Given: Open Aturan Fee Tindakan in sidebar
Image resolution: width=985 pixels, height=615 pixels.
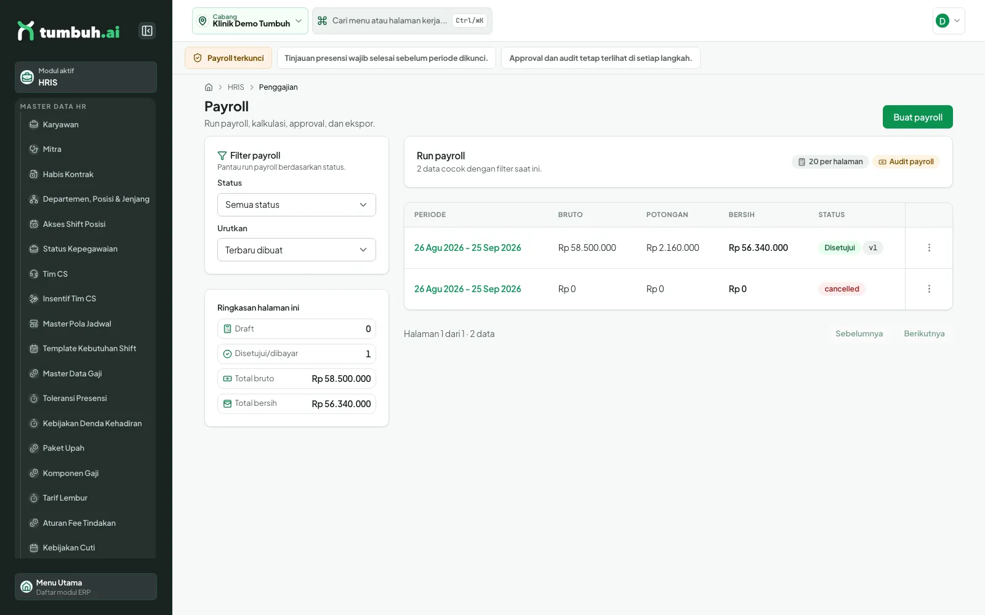Looking at the screenshot, I should (x=89, y=523).
